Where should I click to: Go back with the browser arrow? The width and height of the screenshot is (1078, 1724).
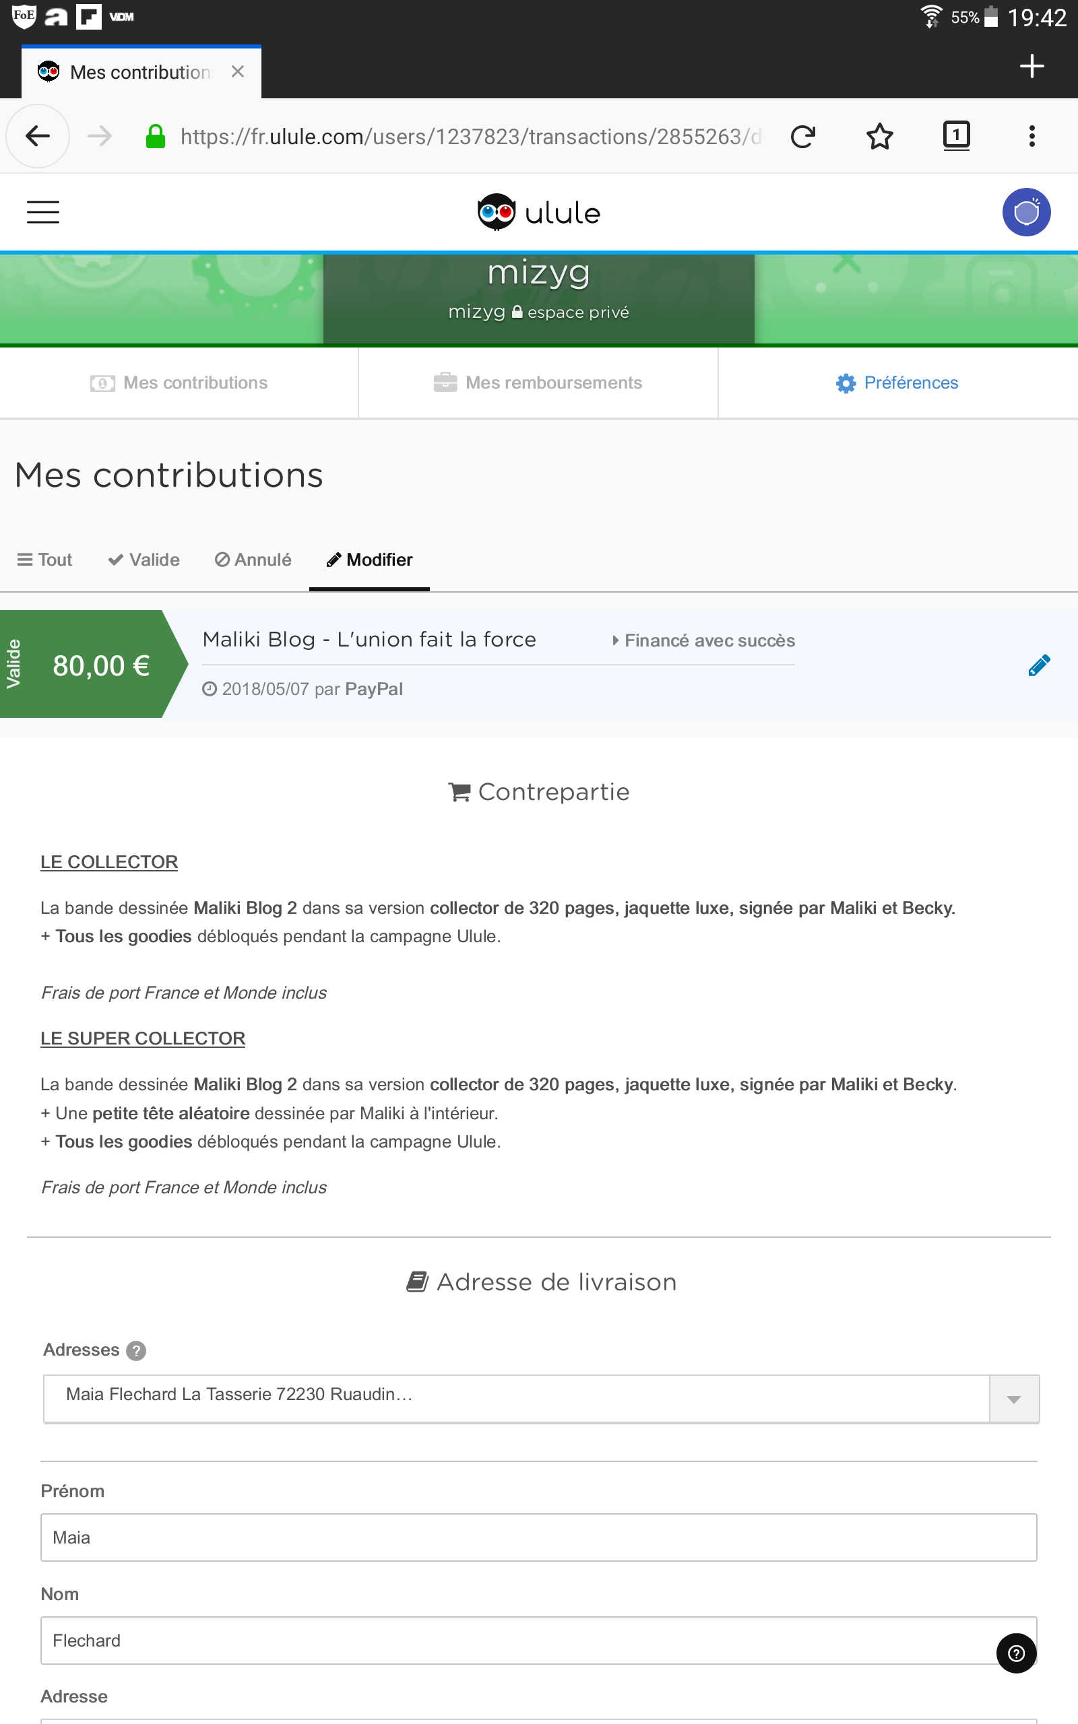pos(38,136)
